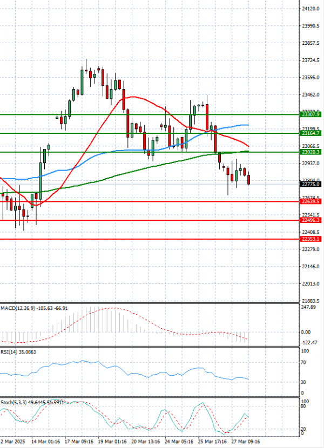Click the RSI scale value 70

303,363
